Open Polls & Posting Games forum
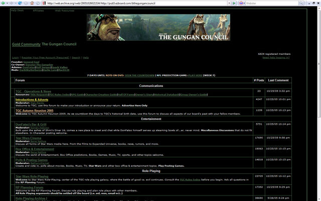321x201 pixels. (x=32, y=160)
